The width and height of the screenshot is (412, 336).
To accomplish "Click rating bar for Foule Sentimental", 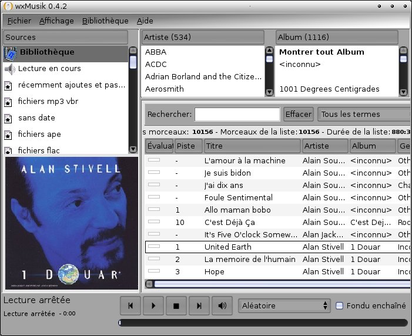I will [154, 197].
